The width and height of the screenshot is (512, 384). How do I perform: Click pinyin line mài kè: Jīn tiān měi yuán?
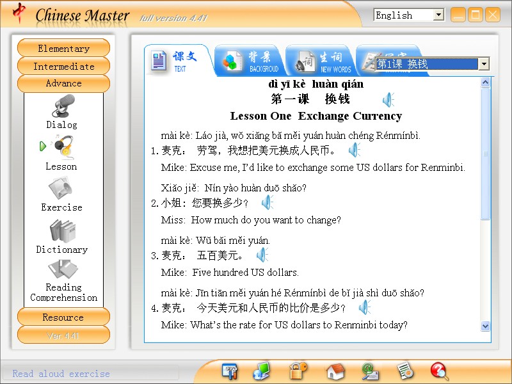[x=292, y=293]
